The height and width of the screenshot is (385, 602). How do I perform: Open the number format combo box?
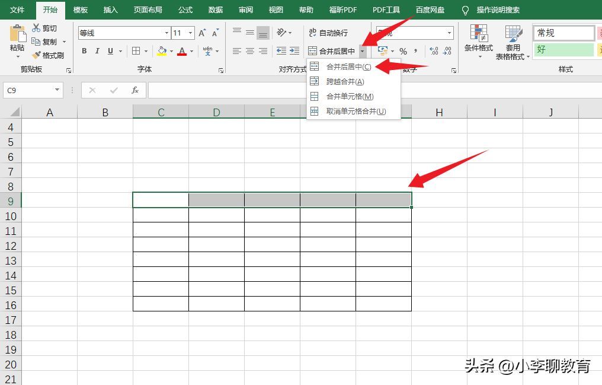point(415,33)
